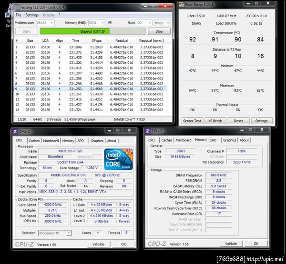The height and width of the screenshot is (264, 286).
Task: Click the 51.4569 GFlops peak status text
Action: tap(80, 119)
